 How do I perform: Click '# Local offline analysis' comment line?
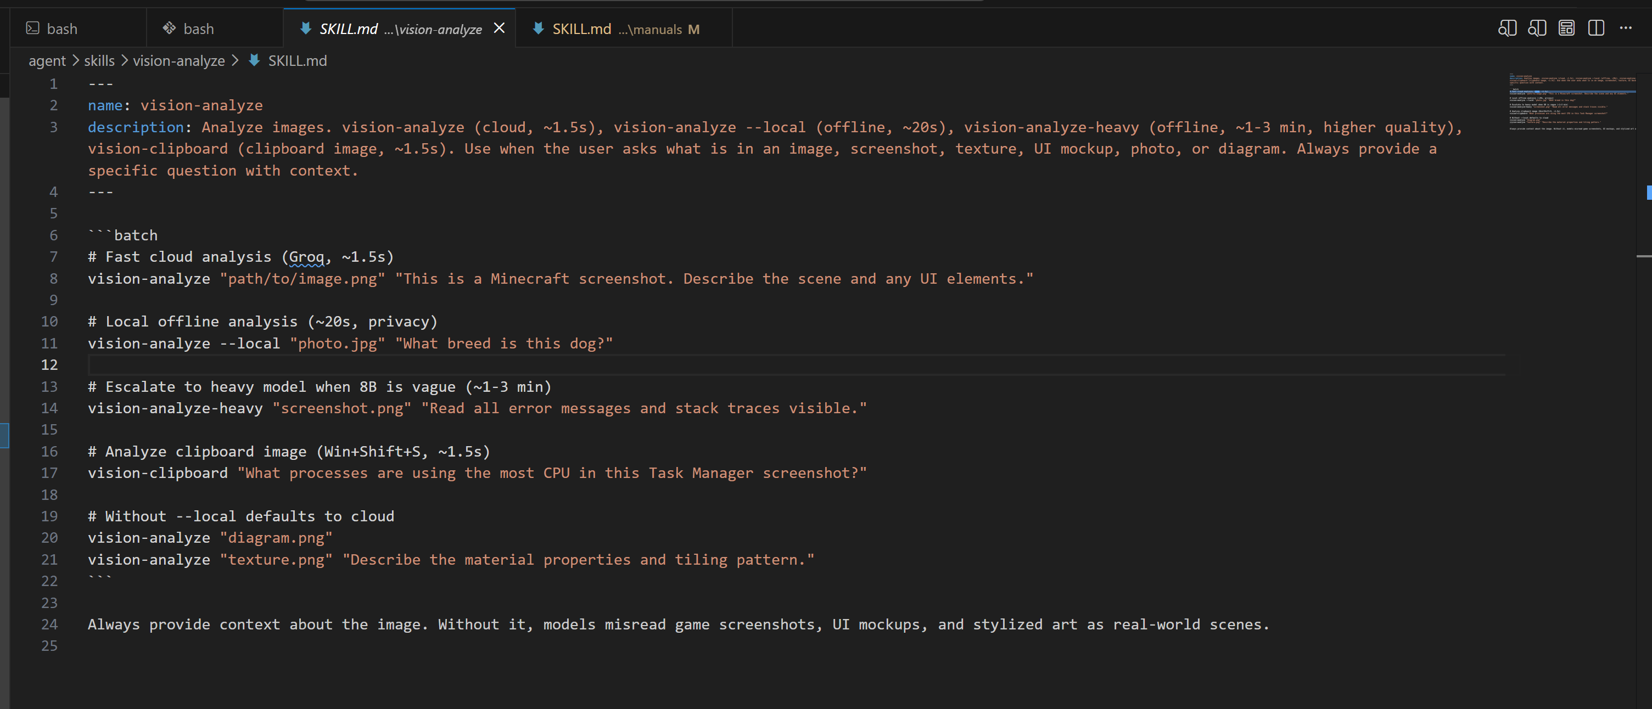pyautogui.click(x=263, y=322)
